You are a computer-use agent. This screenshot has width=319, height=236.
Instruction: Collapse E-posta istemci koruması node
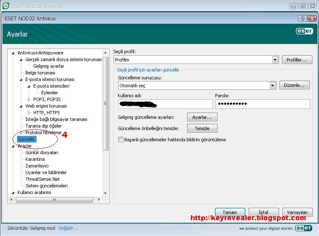21,80
